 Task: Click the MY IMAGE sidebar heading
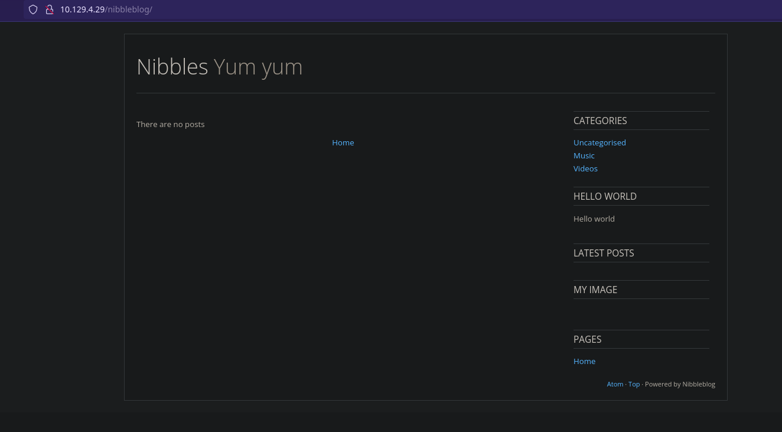[x=595, y=290]
